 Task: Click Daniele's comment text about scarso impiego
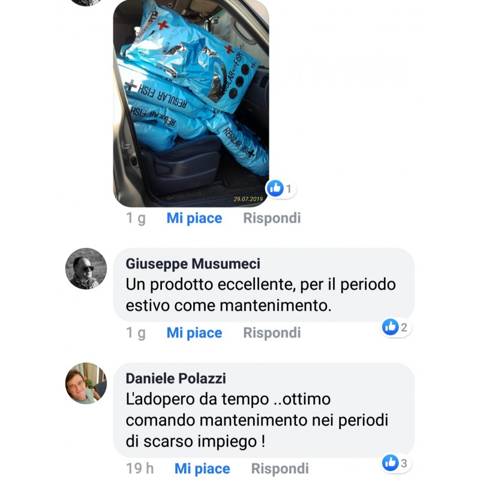[x=257, y=420]
